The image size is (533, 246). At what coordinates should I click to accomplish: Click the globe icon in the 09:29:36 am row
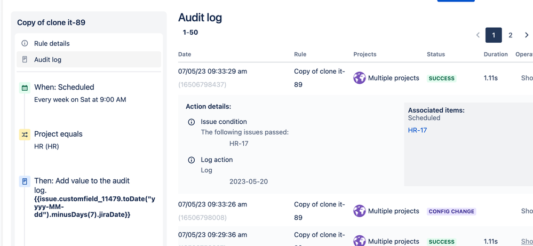[359, 241]
